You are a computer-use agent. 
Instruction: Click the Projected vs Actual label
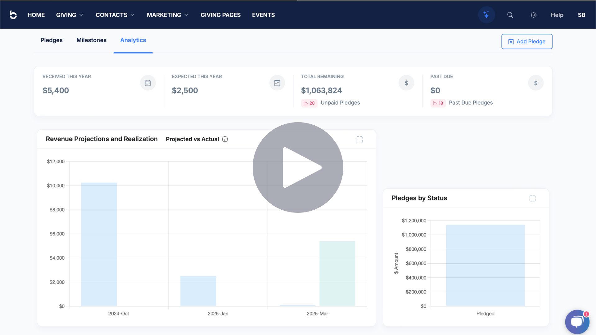point(192,139)
